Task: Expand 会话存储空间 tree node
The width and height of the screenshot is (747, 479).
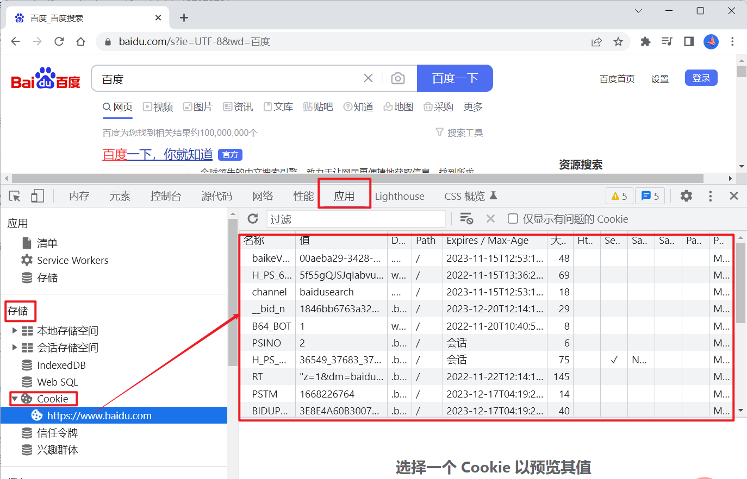Action: pyautogui.click(x=15, y=348)
